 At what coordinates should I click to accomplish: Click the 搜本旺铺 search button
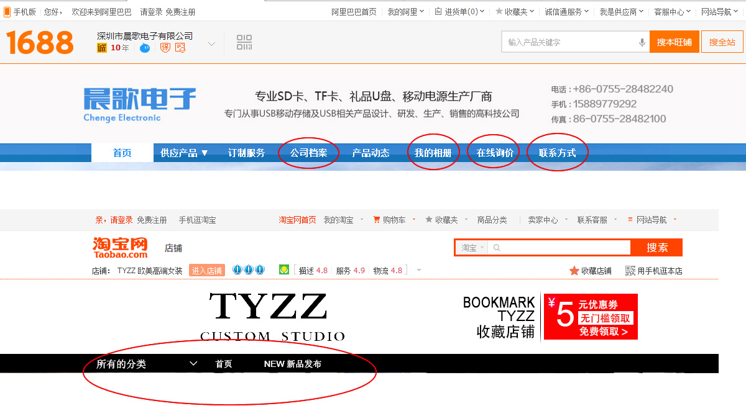(x=675, y=42)
